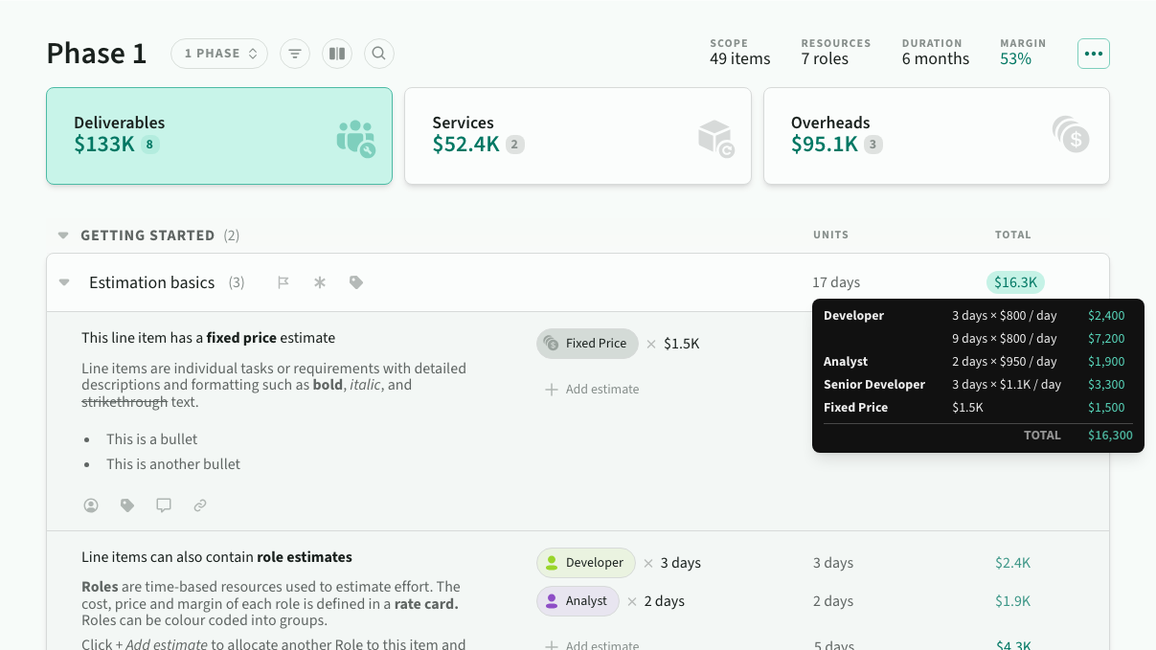Click the purple Analyst role chip

pyautogui.click(x=578, y=601)
